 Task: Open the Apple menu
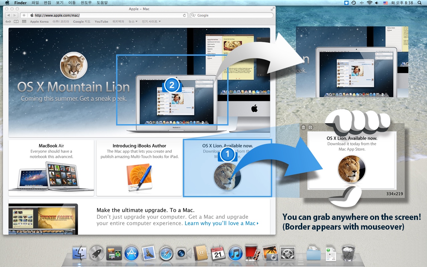click(7, 3)
